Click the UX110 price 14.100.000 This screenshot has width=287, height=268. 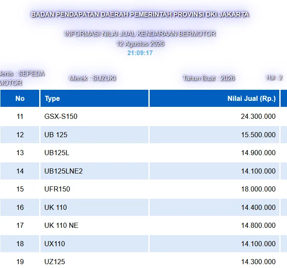258,244
